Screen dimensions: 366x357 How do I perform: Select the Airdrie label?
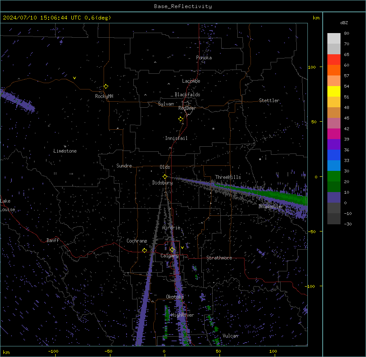pyautogui.click(x=172, y=228)
